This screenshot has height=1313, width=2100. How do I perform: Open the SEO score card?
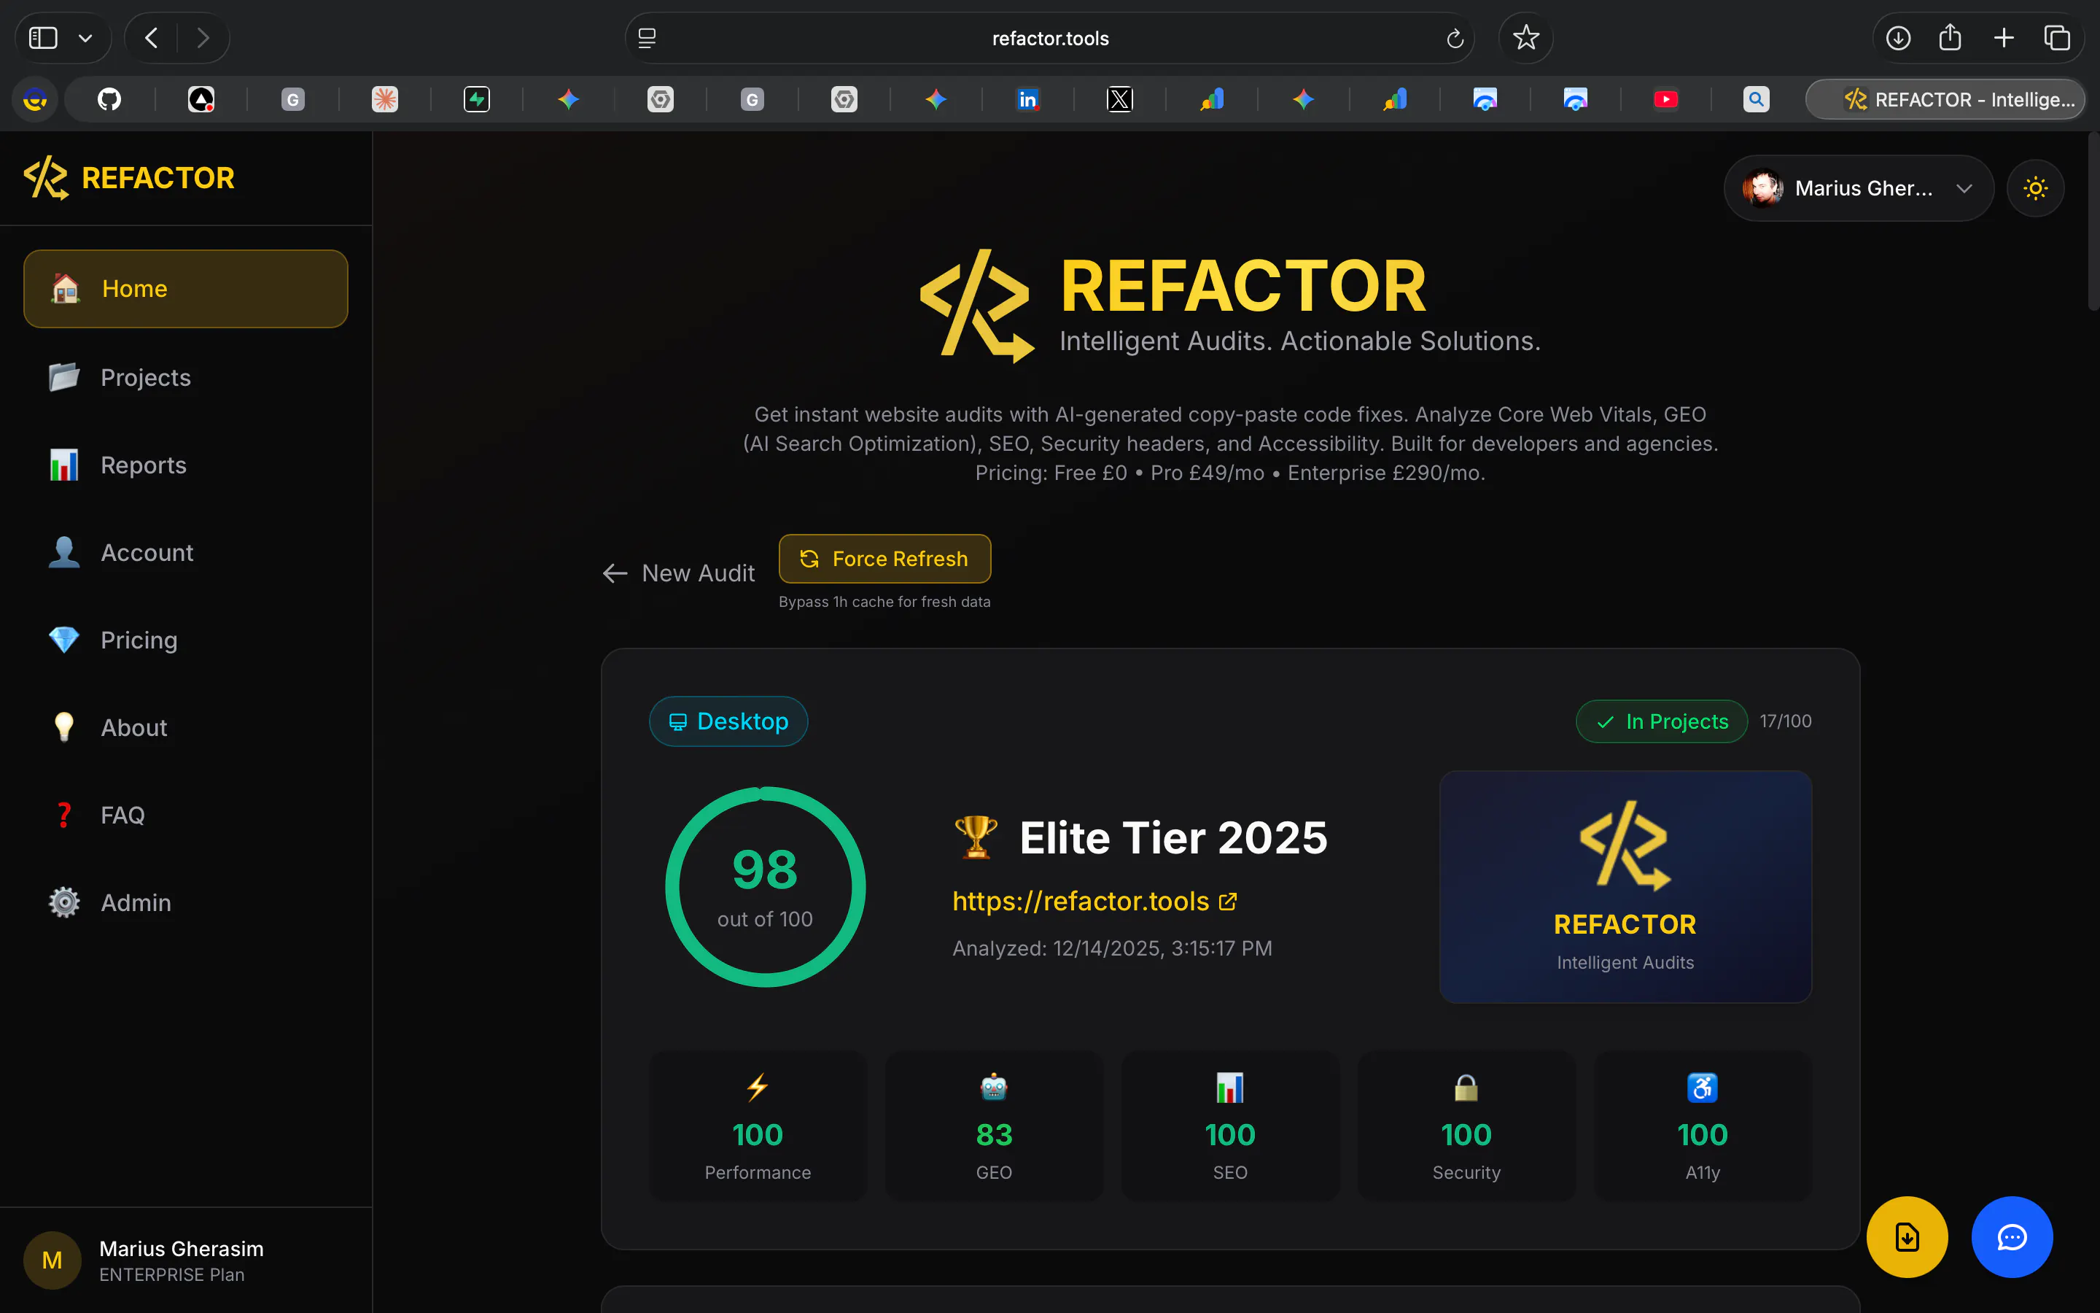1229,1126
